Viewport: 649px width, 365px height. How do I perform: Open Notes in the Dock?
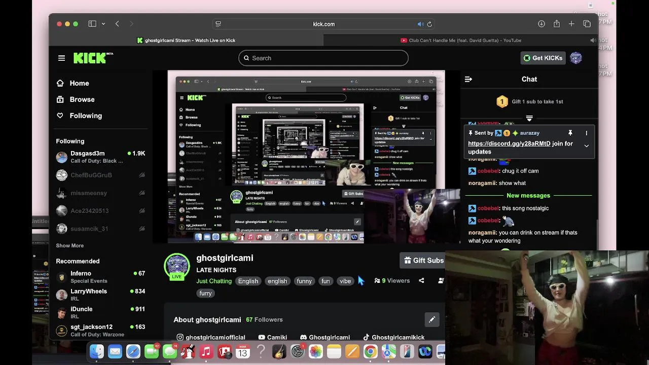pos(334,352)
